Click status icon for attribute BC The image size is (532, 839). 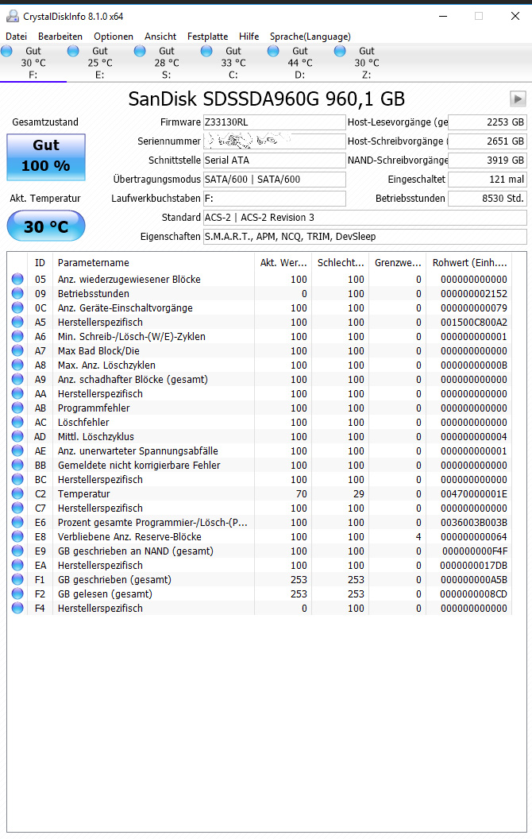click(x=17, y=479)
